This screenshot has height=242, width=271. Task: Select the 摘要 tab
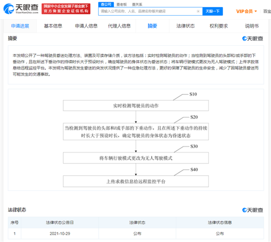(x=153, y=26)
